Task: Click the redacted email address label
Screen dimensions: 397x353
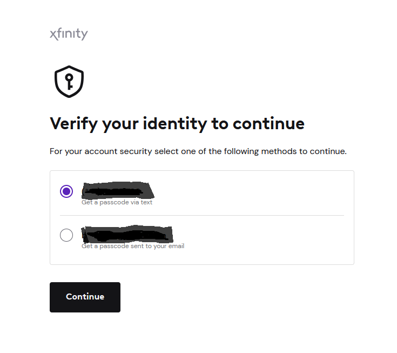Action: [127, 234]
